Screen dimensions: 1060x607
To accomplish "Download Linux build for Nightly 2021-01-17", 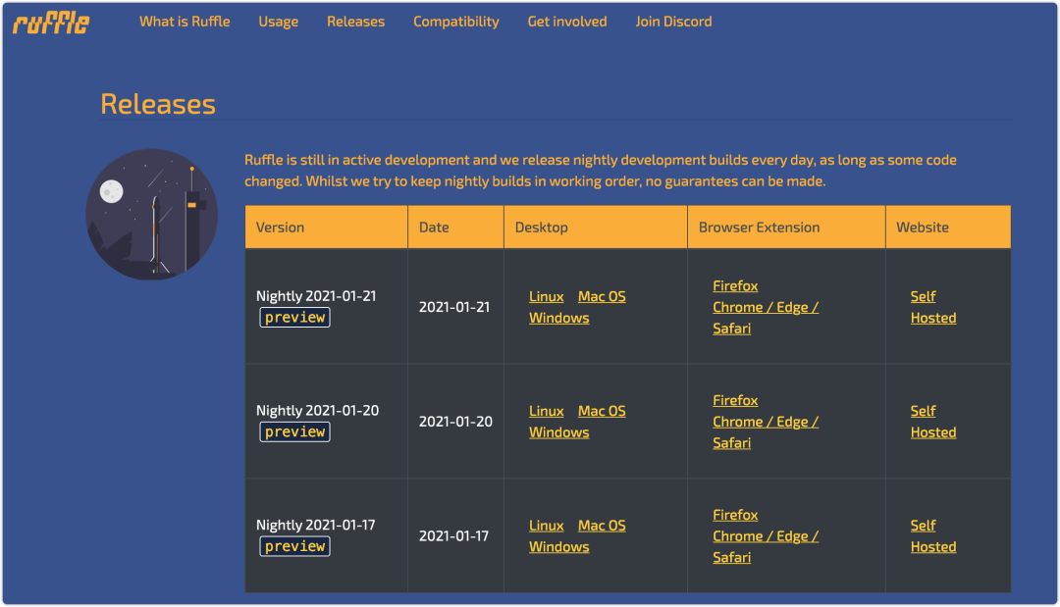I will [x=547, y=526].
